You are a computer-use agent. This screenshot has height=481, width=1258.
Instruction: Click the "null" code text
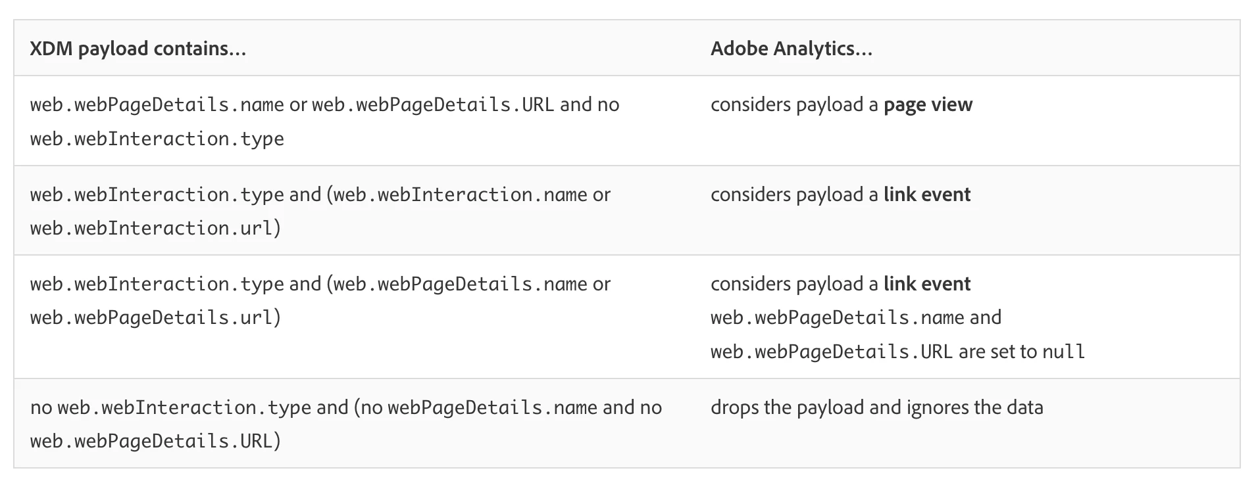tap(1063, 352)
